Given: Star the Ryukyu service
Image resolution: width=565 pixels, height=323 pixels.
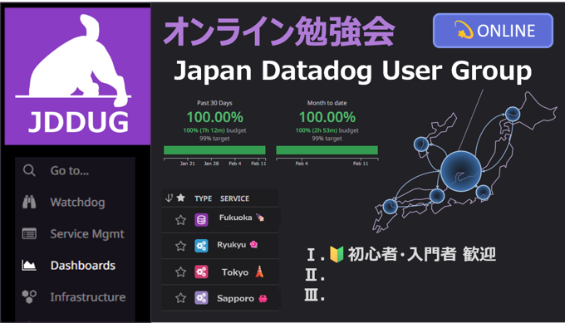Looking at the screenshot, I should (180, 246).
